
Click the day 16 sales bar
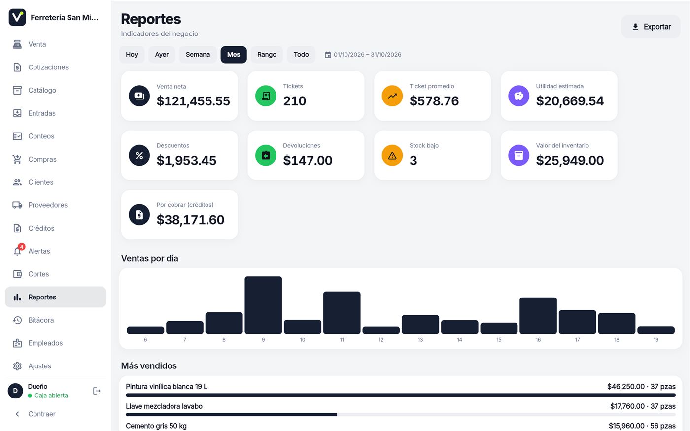(538, 316)
